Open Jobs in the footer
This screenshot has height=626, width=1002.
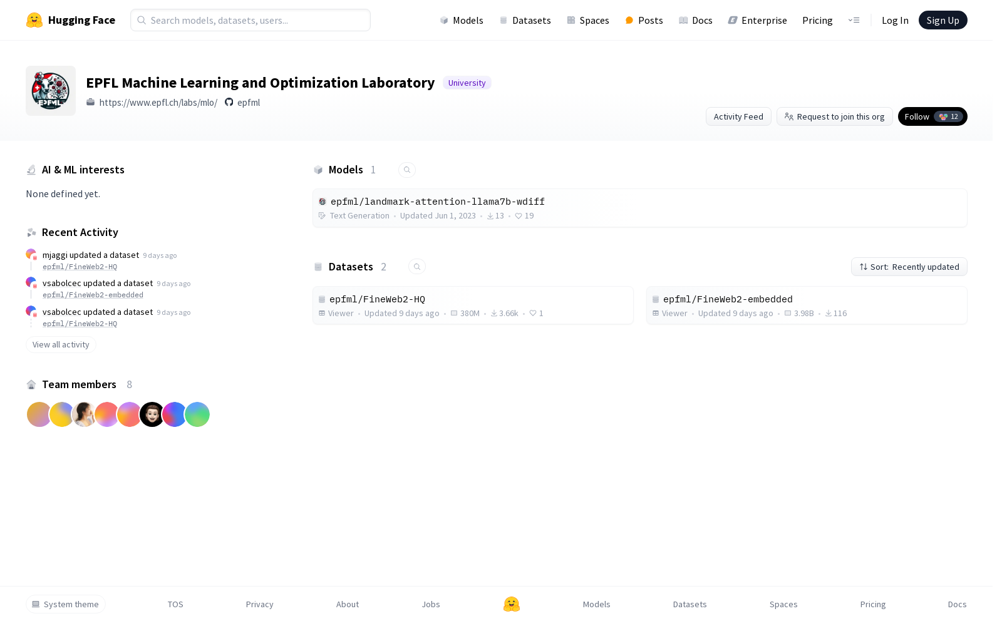coord(431,604)
